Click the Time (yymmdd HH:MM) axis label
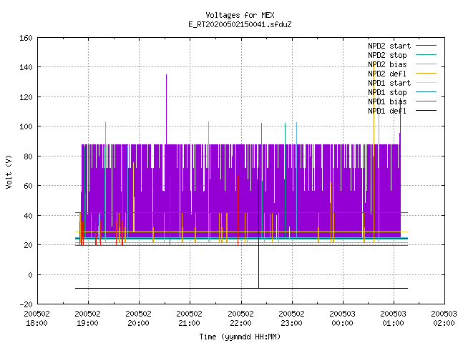 [240, 337]
